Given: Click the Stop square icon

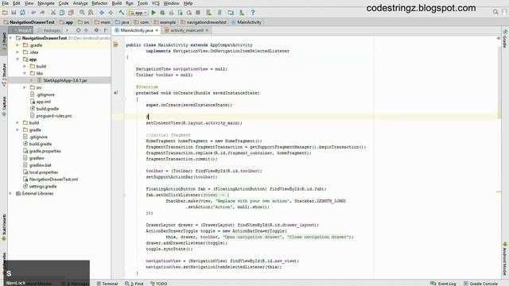Looking at the screenshot, I should pos(198,13).
